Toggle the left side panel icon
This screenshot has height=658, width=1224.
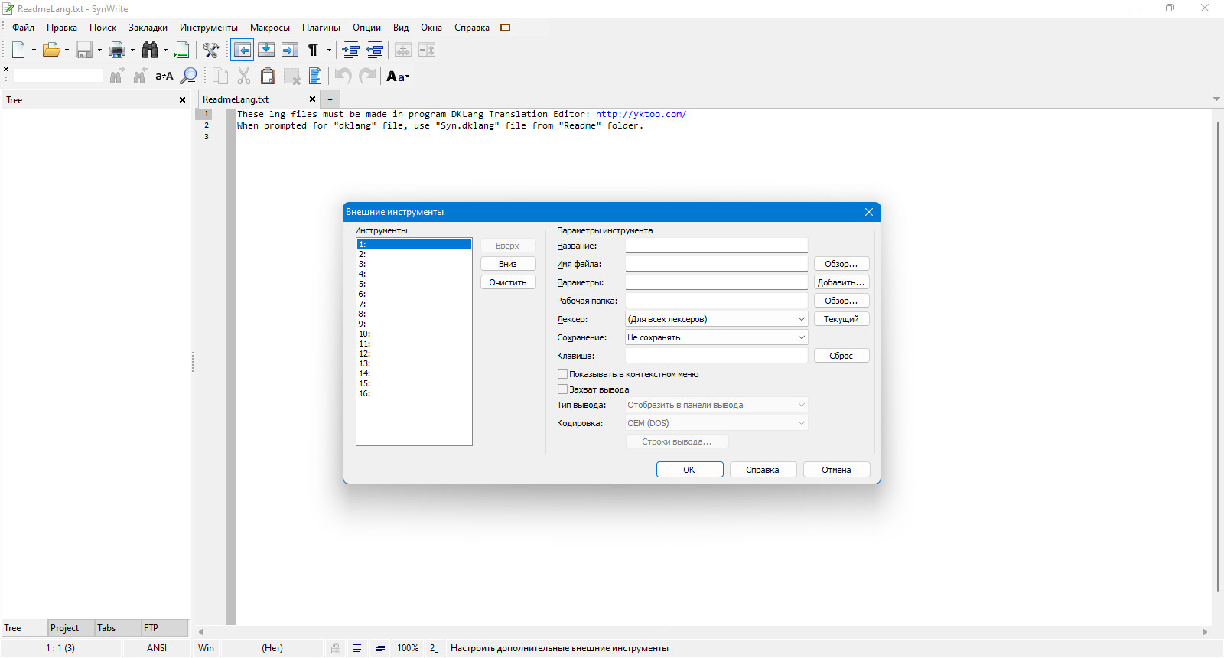click(x=243, y=50)
